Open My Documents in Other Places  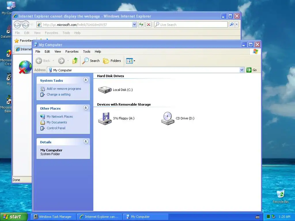[x=57, y=122]
